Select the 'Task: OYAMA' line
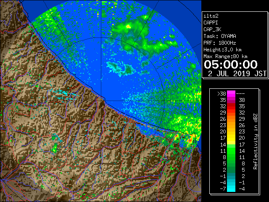Image resolution: width=269 pixels, height=202 pixels. tap(220, 36)
